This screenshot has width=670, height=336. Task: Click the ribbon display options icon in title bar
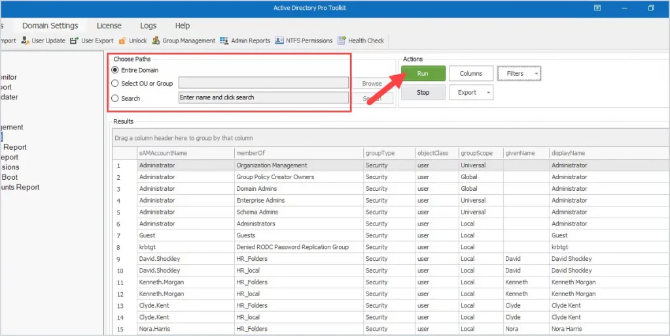click(597, 8)
